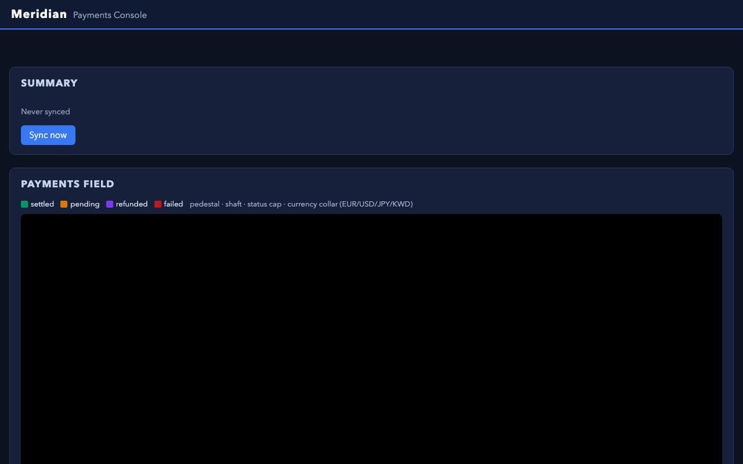Click the pedestal shaft status cap description
The image size is (743, 464).
click(302, 204)
